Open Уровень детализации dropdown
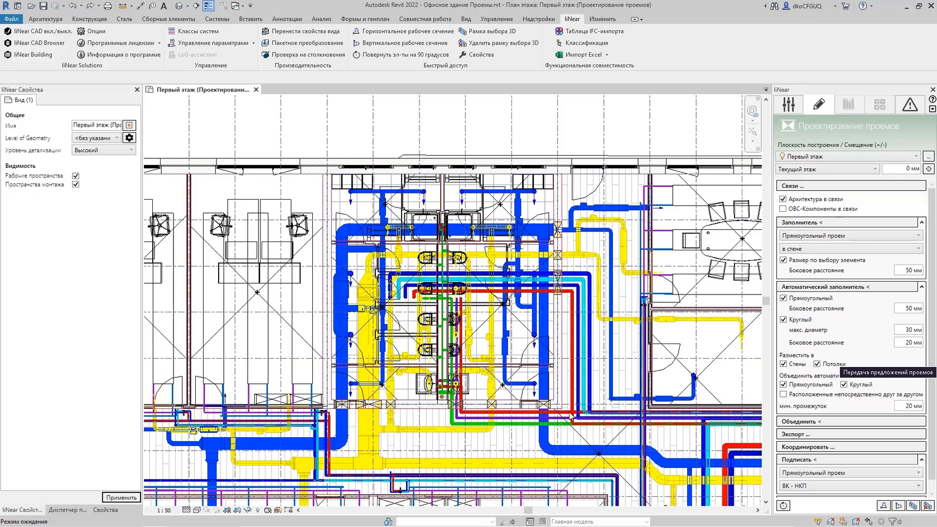937x527 pixels. (x=104, y=150)
